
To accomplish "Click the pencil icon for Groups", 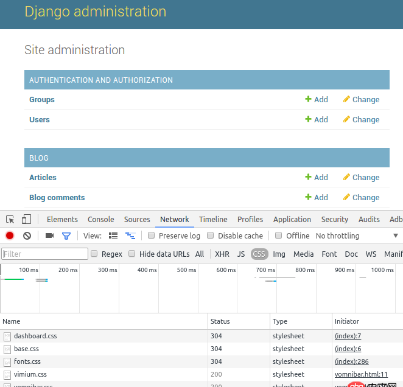I will (346, 99).
